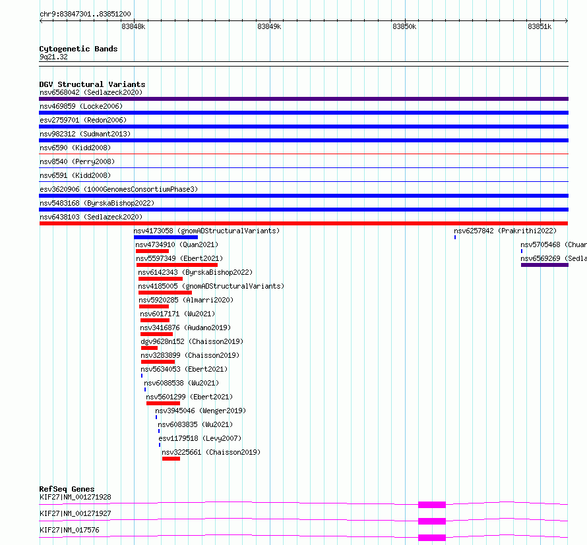
Task: Click the red nsv4734910 variant bar
Action: pyautogui.click(x=152, y=251)
